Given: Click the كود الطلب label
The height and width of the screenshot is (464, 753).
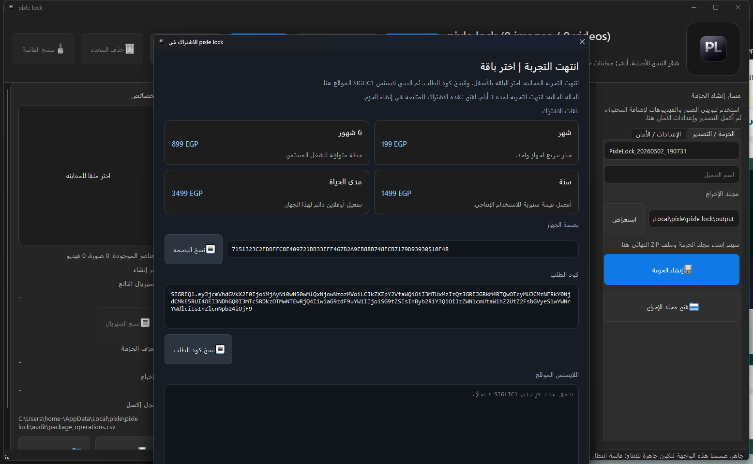Looking at the screenshot, I should 564,274.
